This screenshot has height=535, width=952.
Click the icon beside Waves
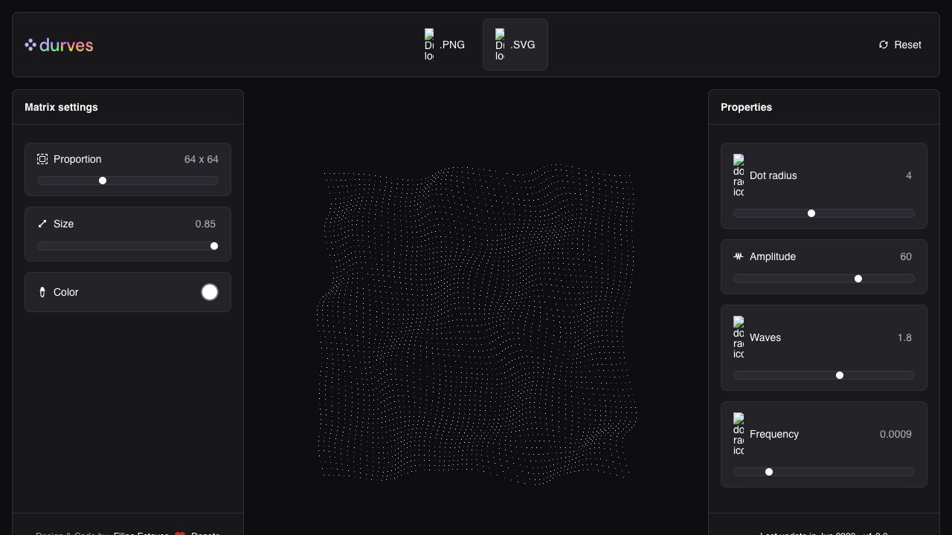tap(738, 337)
